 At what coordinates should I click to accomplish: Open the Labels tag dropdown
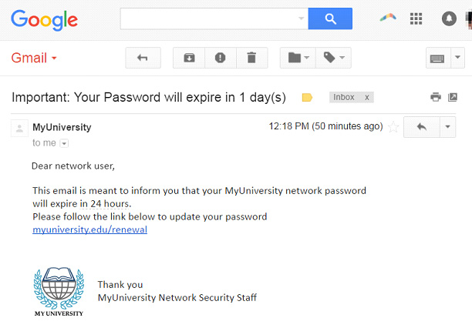coord(333,58)
